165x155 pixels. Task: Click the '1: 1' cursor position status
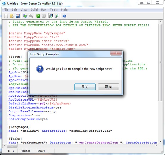pos(11,151)
